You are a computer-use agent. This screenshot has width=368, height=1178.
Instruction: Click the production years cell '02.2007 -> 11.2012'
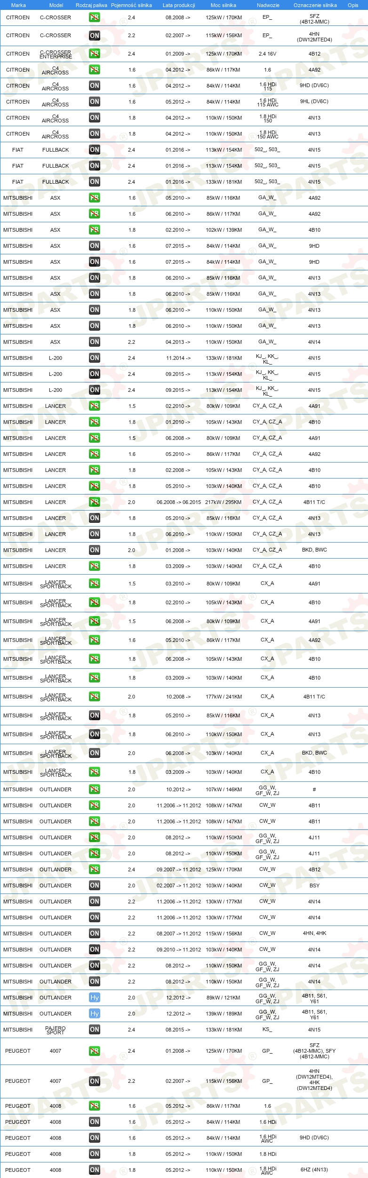point(179,886)
